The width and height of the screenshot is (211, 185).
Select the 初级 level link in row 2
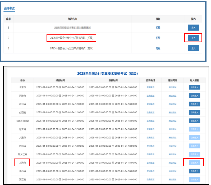(x=158, y=38)
